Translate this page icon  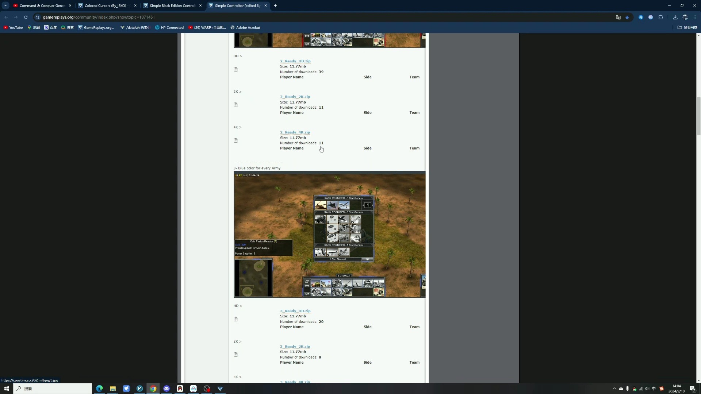pos(618,17)
